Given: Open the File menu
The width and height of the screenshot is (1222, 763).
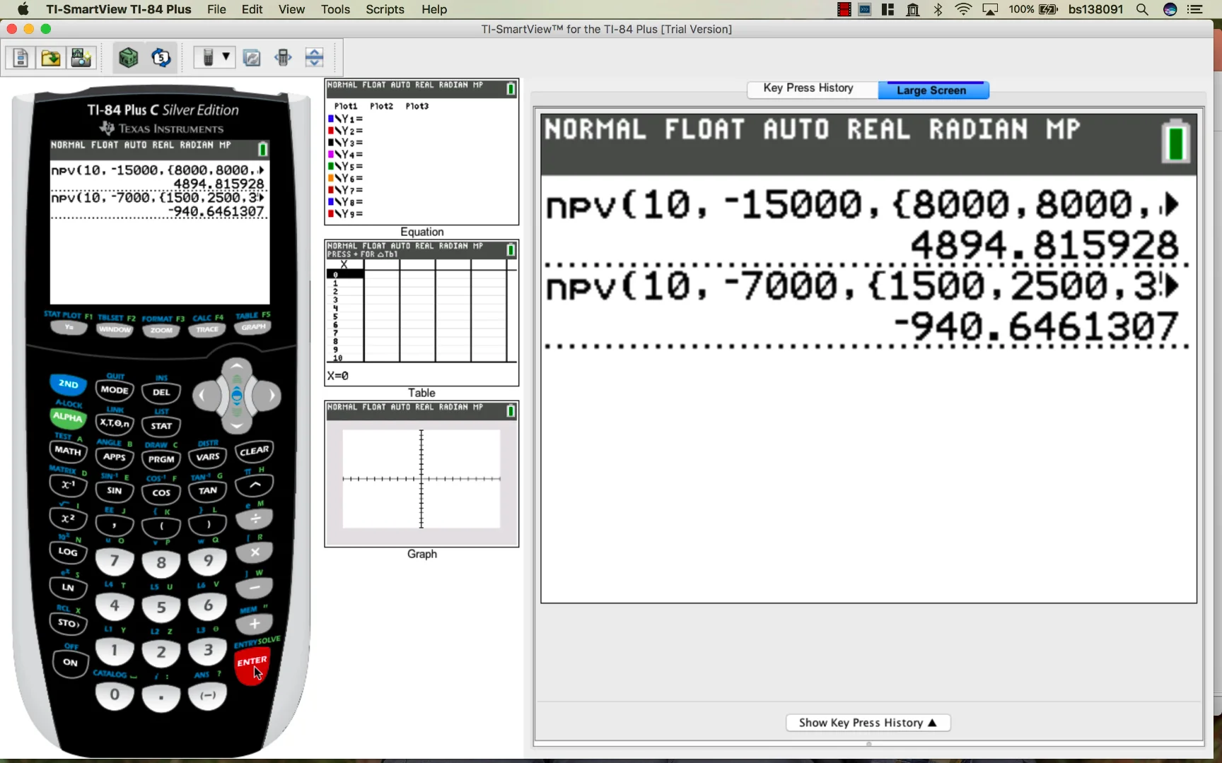Looking at the screenshot, I should point(216,9).
